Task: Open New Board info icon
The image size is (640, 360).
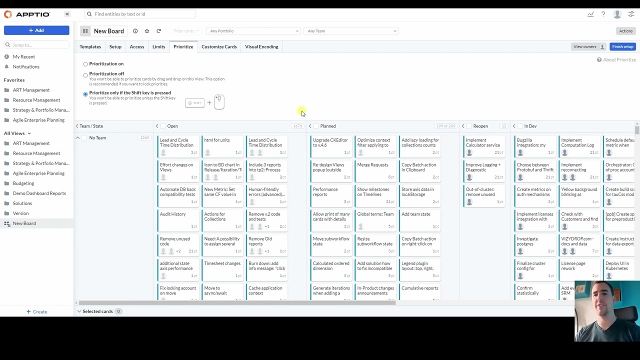Action: (x=135, y=31)
